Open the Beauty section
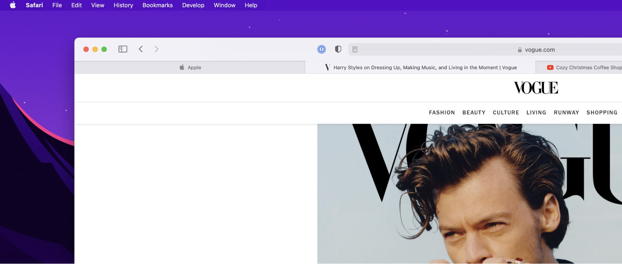This screenshot has height=264, width=622. pos(474,112)
